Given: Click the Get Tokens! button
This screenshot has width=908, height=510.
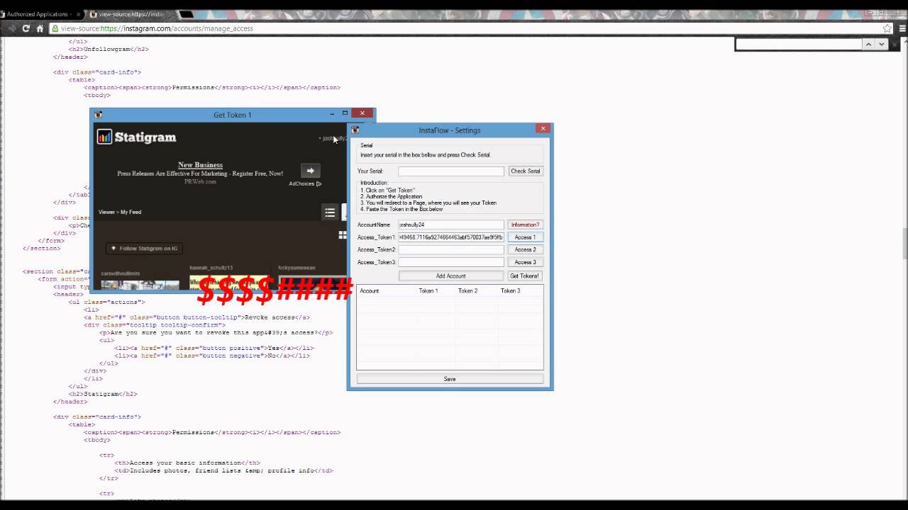Looking at the screenshot, I should click(x=525, y=276).
